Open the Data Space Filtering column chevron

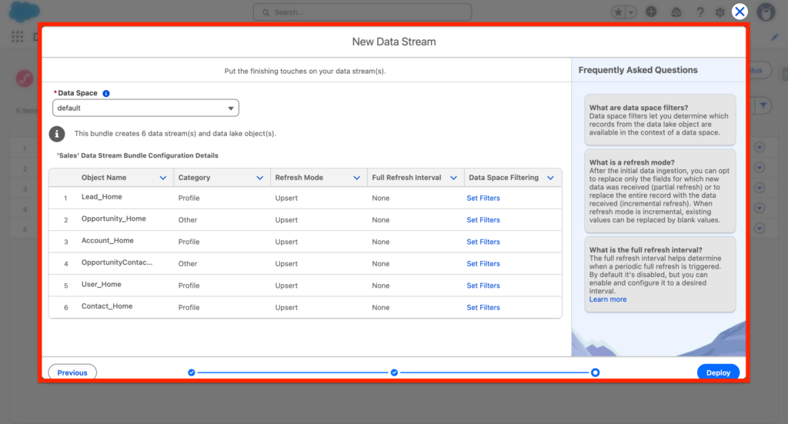tap(550, 178)
